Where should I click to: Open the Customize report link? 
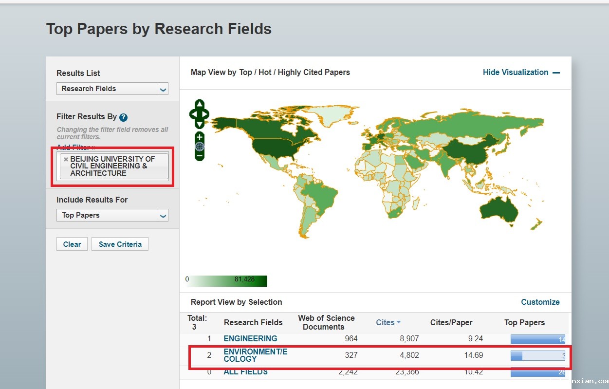tap(540, 302)
